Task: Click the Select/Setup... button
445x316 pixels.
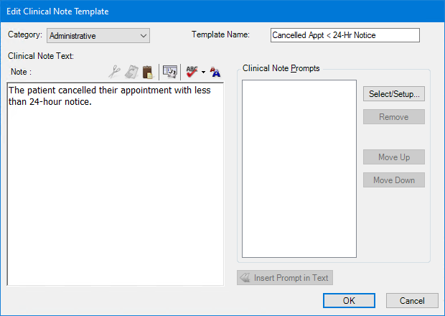Action: [393, 94]
